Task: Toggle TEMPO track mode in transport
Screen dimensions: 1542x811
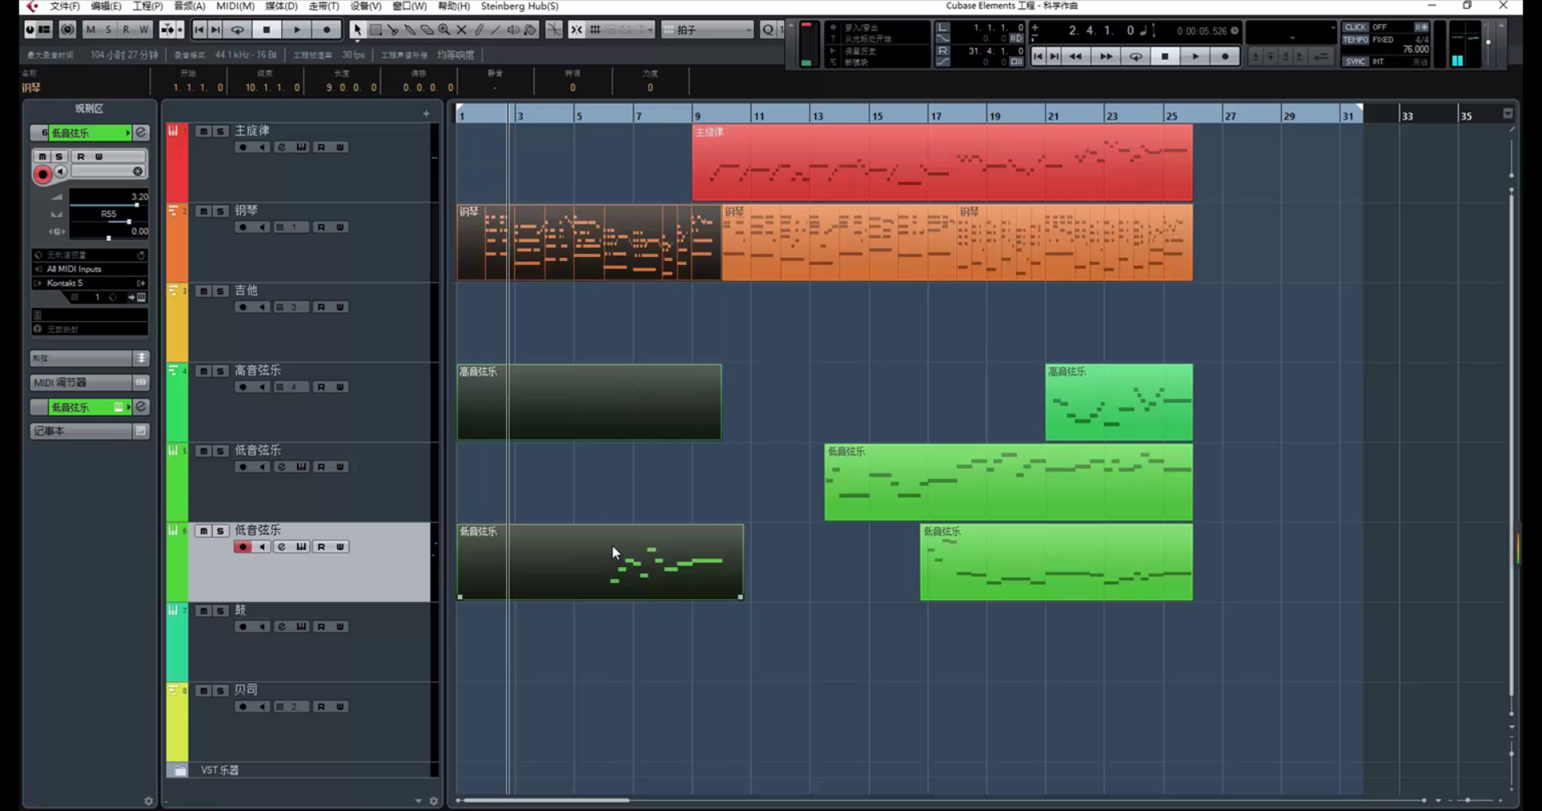Action: coord(1356,39)
